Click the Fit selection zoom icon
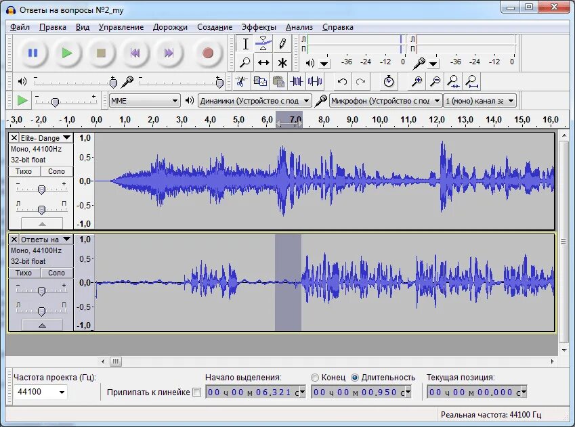 [454, 81]
